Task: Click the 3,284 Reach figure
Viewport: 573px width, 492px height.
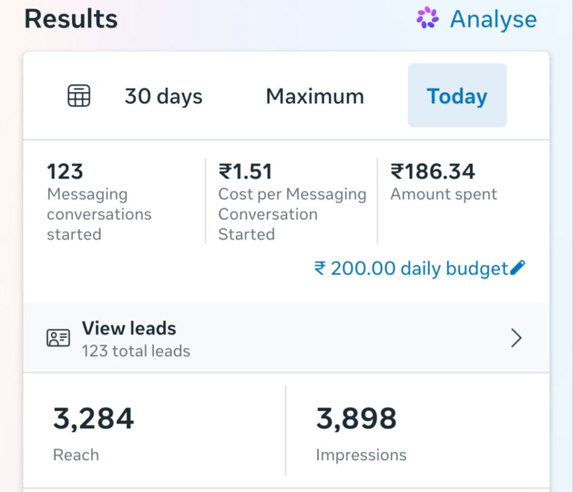Action: pos(93,418)
